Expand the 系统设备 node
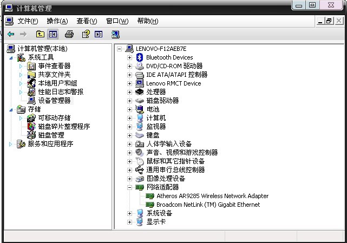Image resolution: width=347 pixels, height=243 pixels. pyautogui.click(x=130, y=214)
